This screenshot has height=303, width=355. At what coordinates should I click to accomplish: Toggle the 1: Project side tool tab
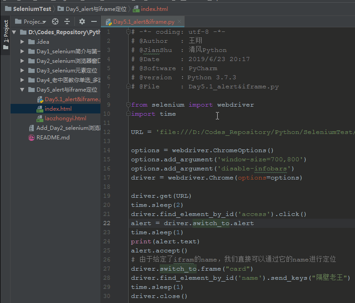point(5,34)
